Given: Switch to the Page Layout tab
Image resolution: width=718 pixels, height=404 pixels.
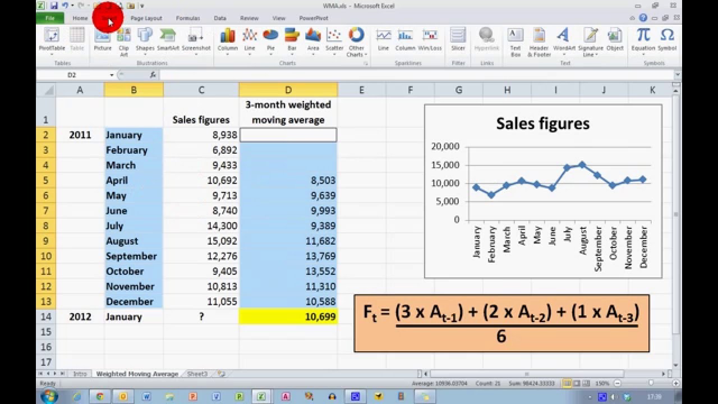Looking at the screenshot, I should [x=146, y=18].
